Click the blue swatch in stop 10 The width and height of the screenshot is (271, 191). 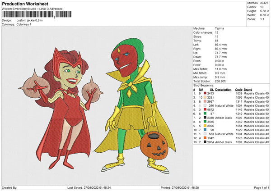[x=206, y=130]
